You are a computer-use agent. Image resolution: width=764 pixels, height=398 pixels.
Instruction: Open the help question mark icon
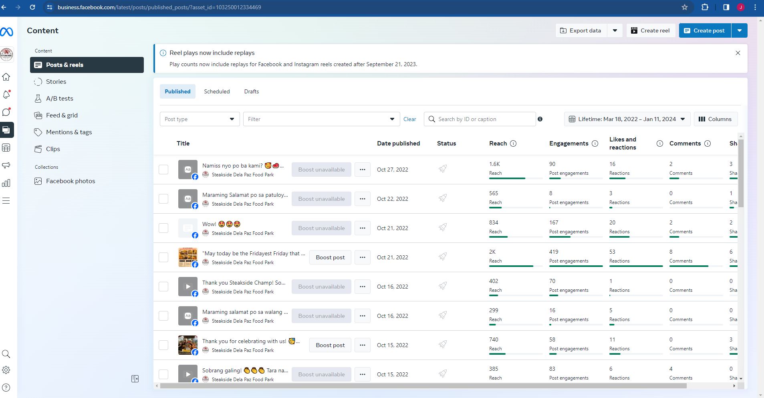pyautogui.click(x=6, y=388)
